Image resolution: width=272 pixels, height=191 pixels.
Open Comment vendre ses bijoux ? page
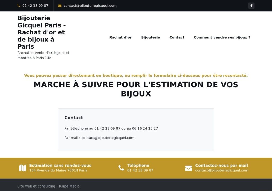[x=222, y=37]
